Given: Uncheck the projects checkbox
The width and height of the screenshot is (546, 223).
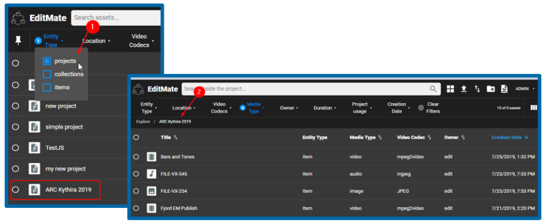Looking at the screenshot, I should click(47, 61).
